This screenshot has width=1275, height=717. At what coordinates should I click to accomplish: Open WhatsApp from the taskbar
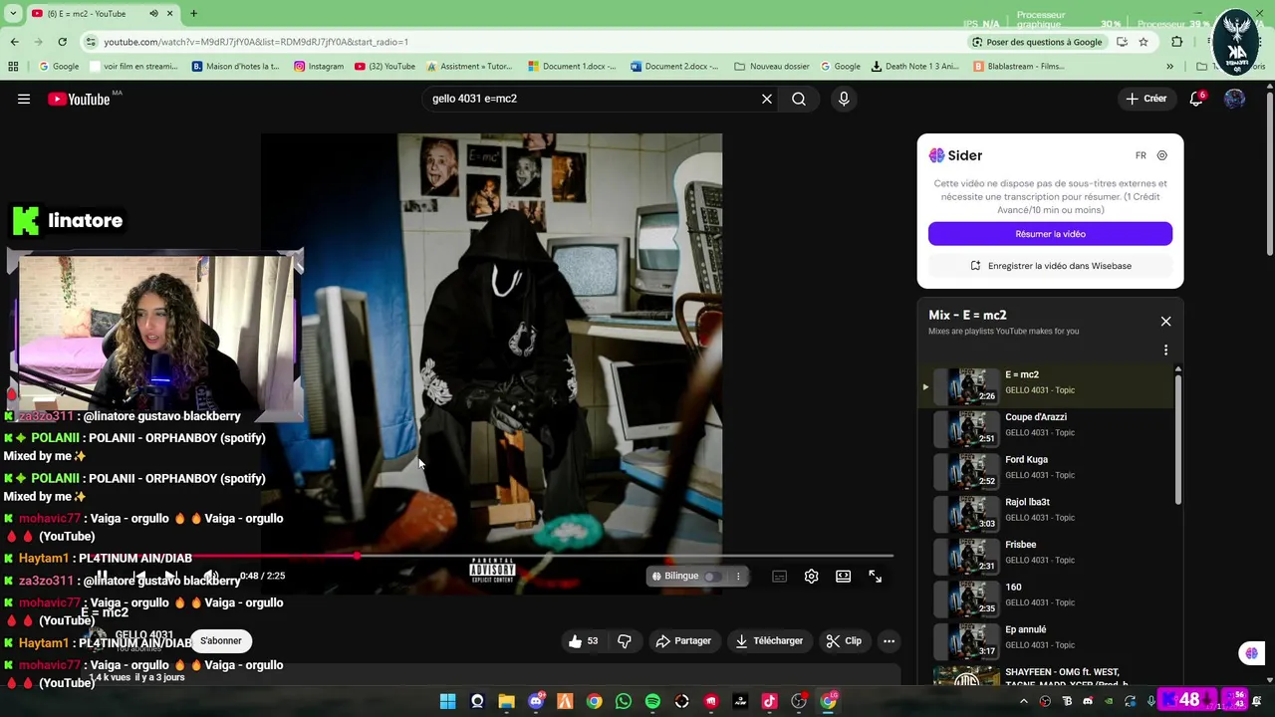tap(624, 701)
